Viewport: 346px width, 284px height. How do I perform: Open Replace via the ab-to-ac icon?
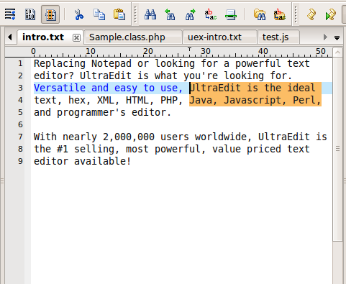click(211, 14)
